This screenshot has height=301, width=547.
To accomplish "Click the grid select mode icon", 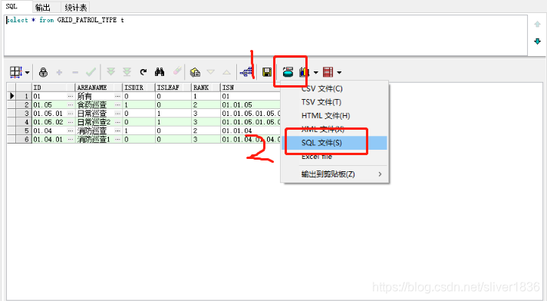I will 16,72.
